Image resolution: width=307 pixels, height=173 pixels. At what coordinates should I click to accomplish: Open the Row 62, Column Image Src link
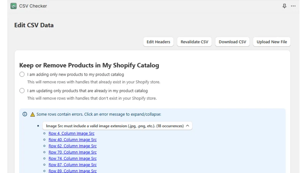73,146
